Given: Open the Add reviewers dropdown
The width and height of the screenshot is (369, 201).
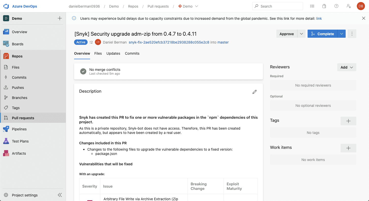Looking at the screenshot, I should click(x=347, y=67).
